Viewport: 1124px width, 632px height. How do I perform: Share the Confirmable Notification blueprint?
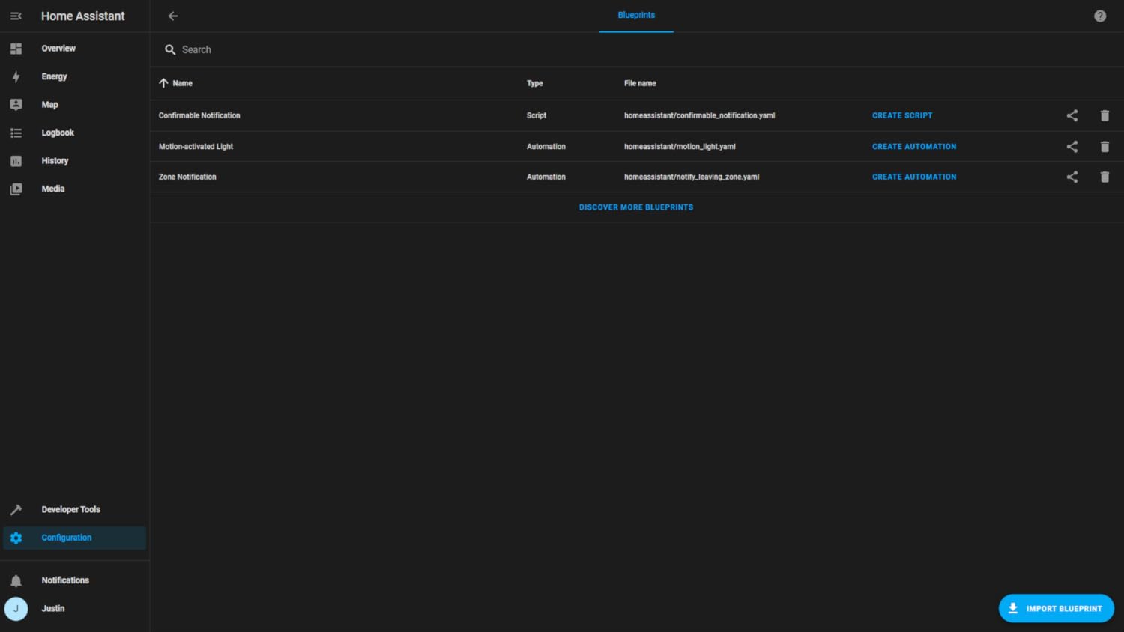click(1072, 115)
